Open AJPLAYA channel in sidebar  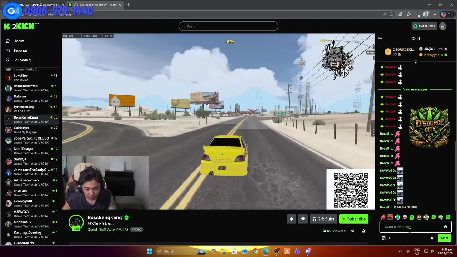click(31, 213)
